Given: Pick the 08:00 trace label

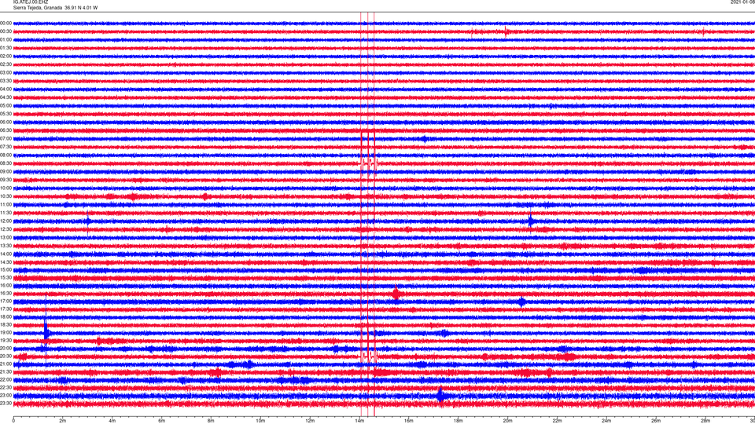Looking at the screenshot, I should 6,155.
